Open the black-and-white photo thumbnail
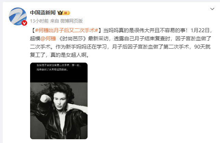220x143 pixels. [x=59, y=101]
